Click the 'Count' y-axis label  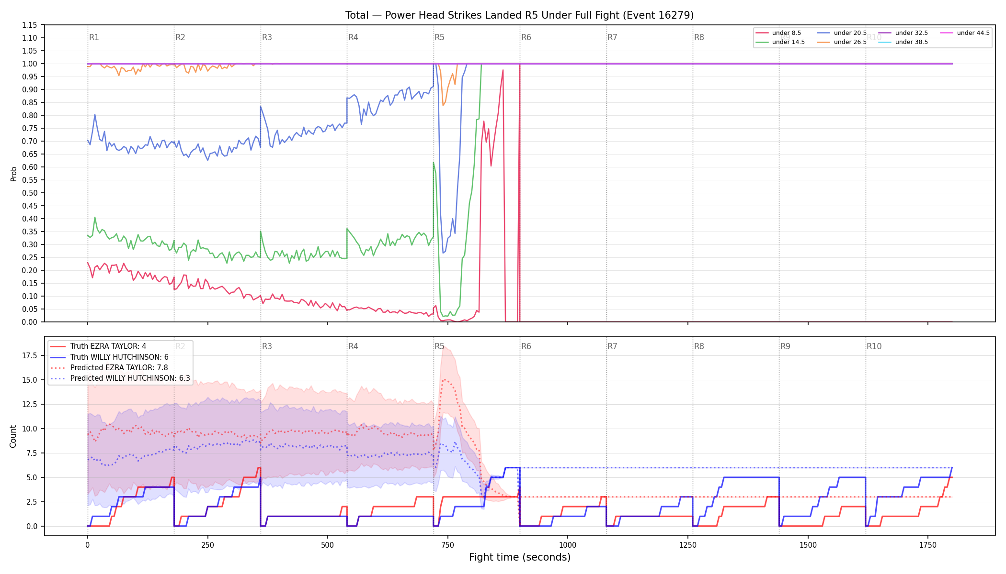coord(13,436)
